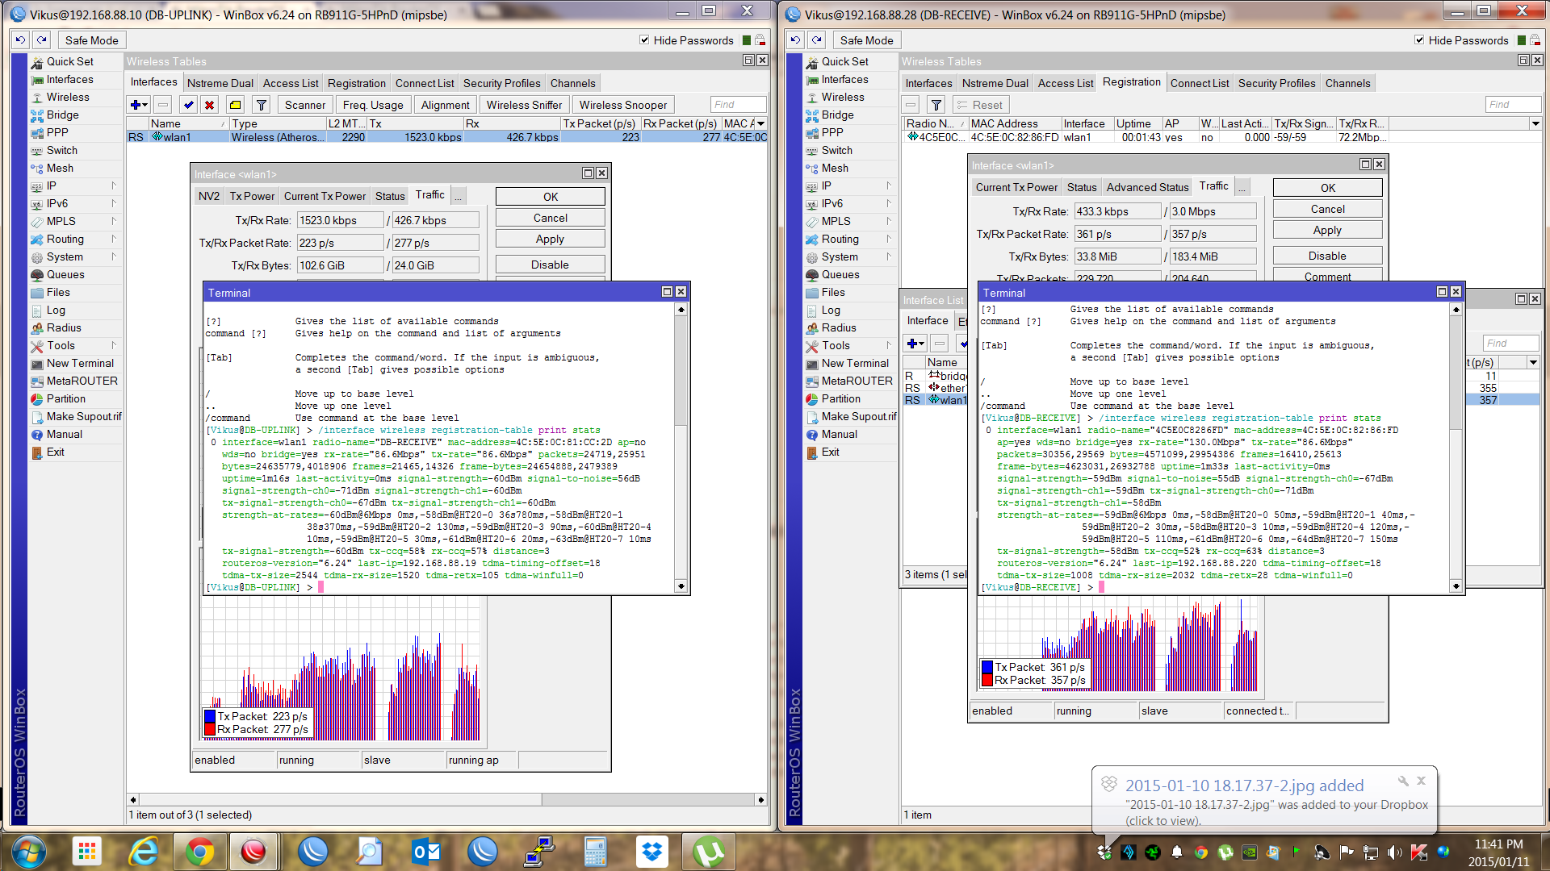Toggle Hide Passwords checkbox in DB-UPLINK window

coord(644,40)
